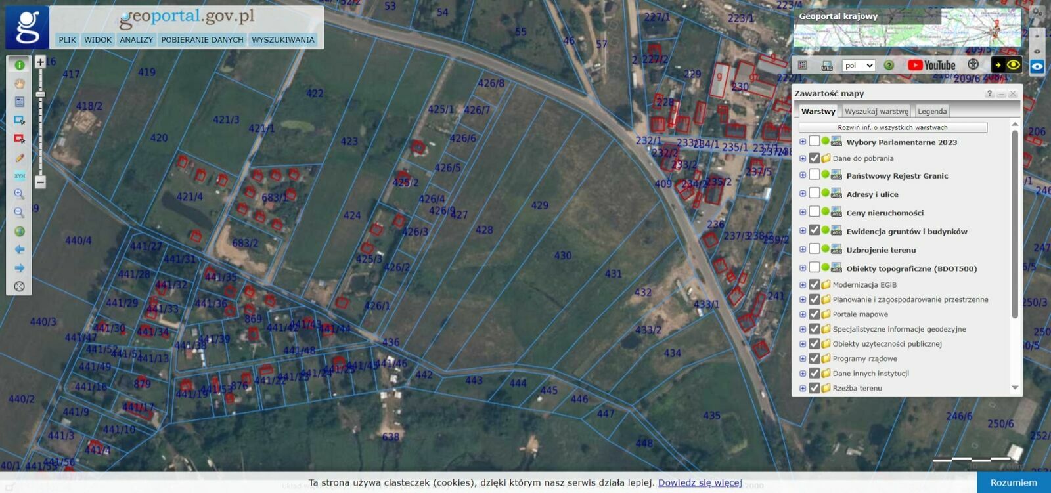Click the zoom slider plus button
Image resolution: width=1051 pixels, height=493 pixels.
[40, 62]
